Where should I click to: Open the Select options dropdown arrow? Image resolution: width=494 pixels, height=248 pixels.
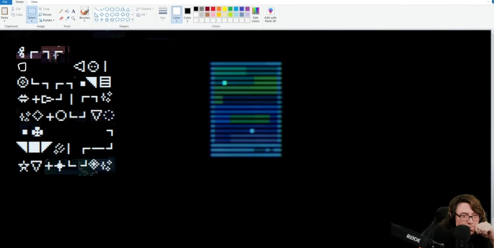pyautogui.click(x=32, y=21)
